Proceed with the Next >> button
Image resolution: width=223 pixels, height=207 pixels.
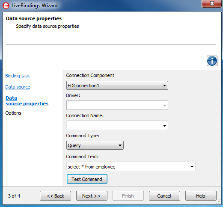[92, 196]
